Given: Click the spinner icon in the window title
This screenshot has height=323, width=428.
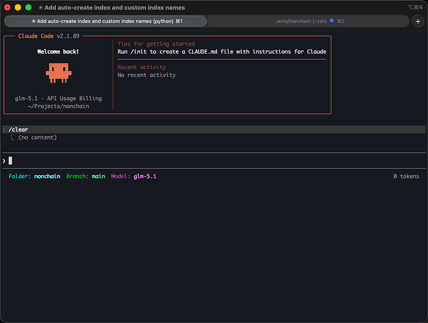Looking at the screenshot, I should tap(40, 8).
